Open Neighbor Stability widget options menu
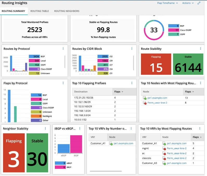Image resolution: width=207 pixels, height=176 pixels. tap(46, 128)
